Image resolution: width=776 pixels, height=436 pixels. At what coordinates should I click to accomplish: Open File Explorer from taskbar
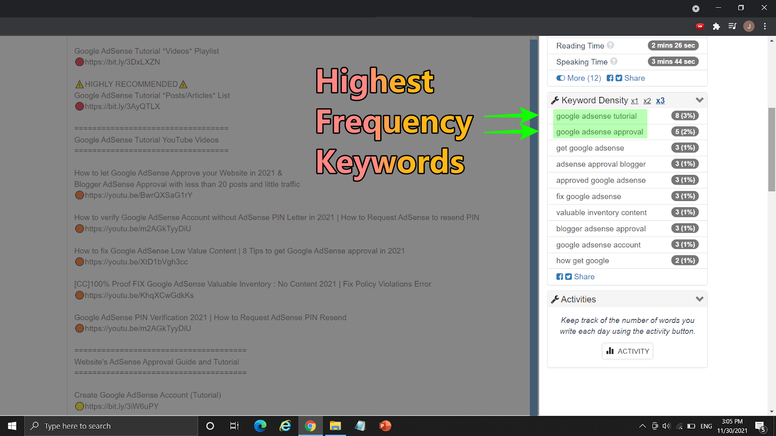[335, 426]
